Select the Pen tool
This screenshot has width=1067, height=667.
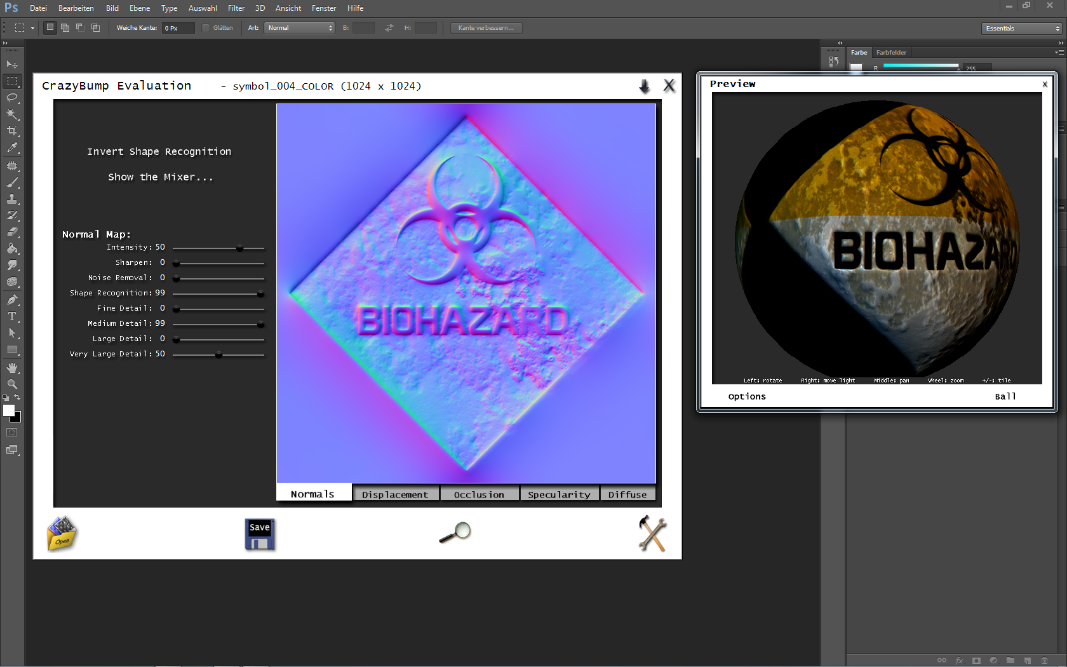12,300
